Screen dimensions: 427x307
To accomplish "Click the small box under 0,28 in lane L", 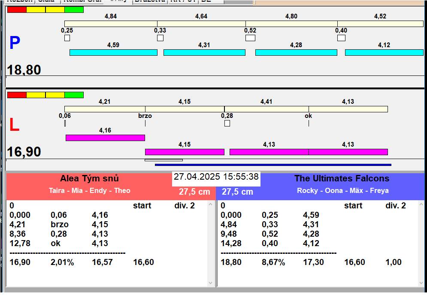I will pyautogui.click(x=227, y=123).
